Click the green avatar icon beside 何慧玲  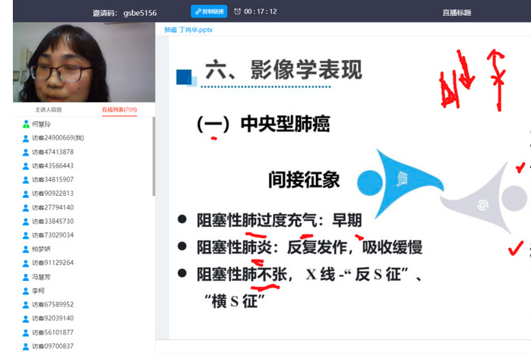click(26, 124)
